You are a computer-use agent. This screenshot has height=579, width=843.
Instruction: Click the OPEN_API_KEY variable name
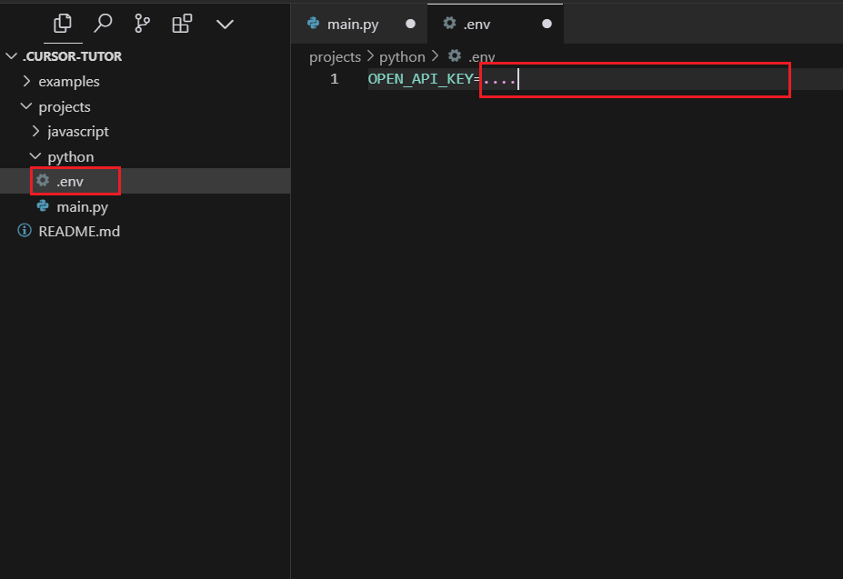[420, 79]
